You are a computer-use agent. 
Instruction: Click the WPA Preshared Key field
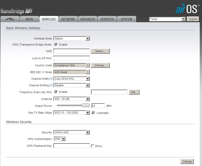pyautogui.click(x=72, y=146)
